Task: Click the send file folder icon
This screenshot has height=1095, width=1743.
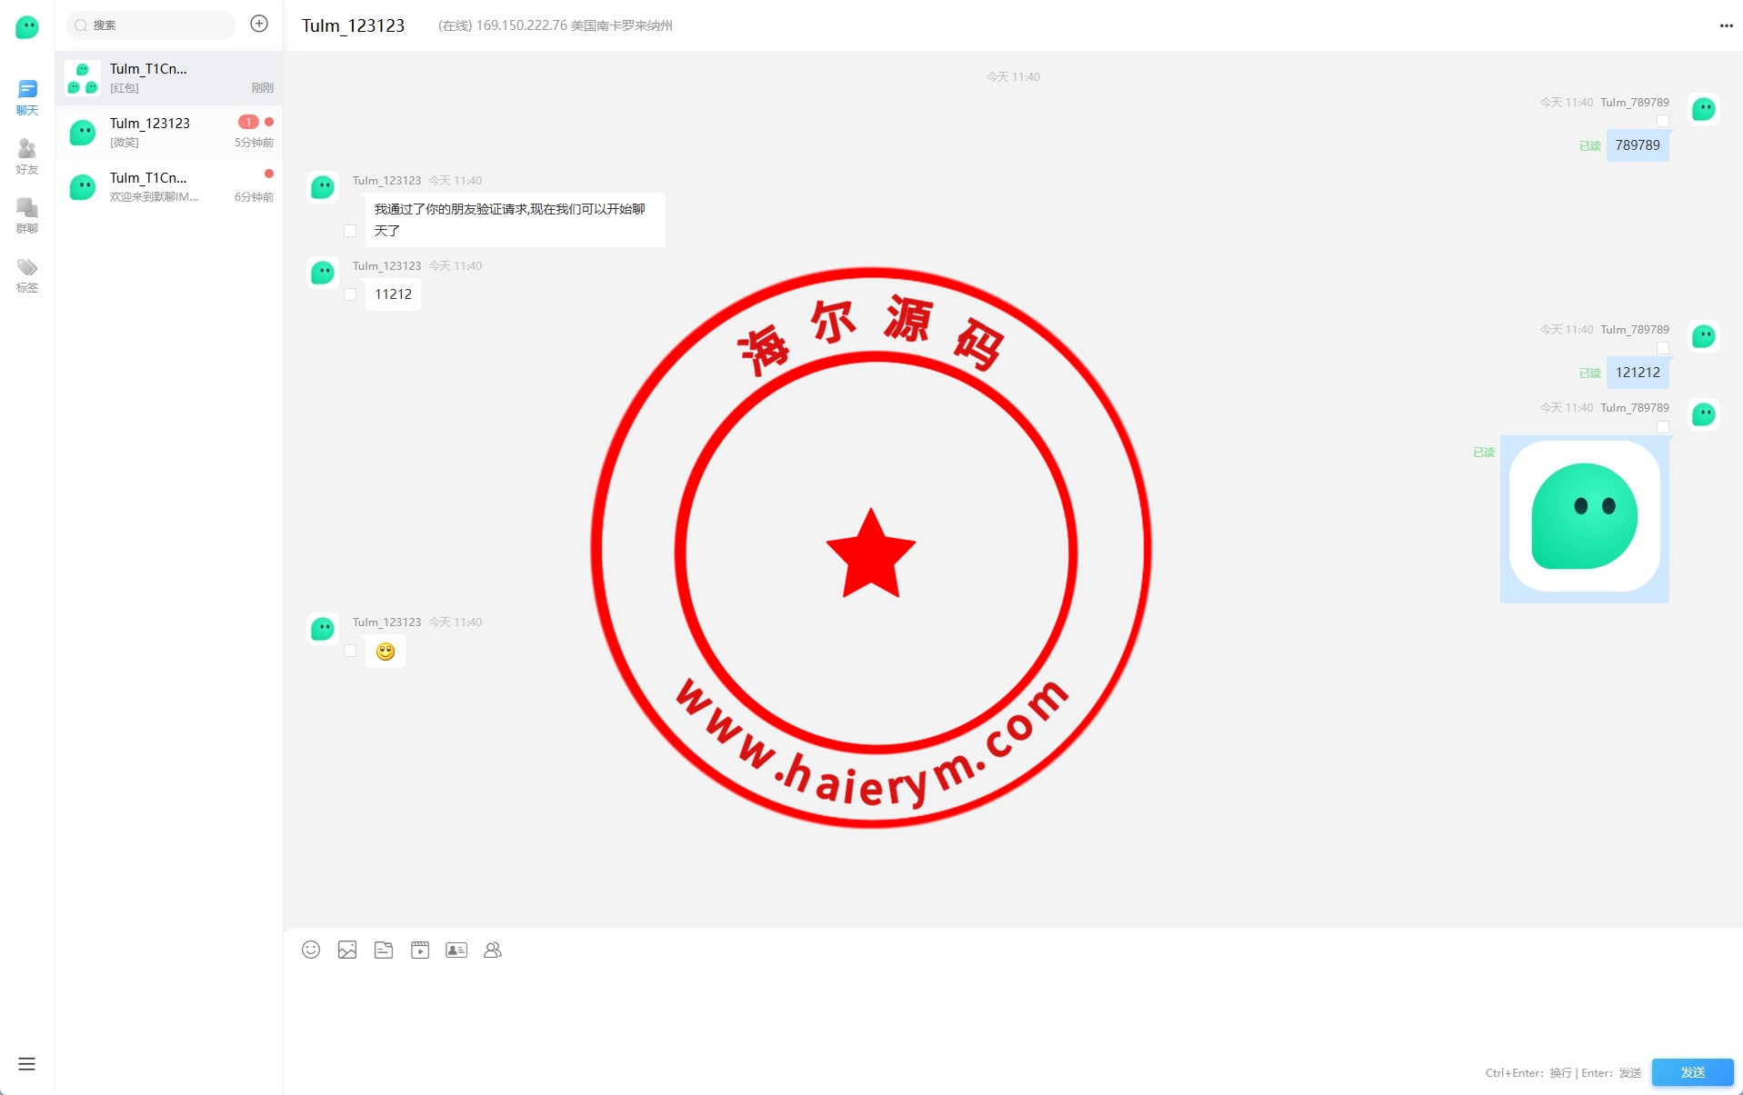Action: coord(384,950)
